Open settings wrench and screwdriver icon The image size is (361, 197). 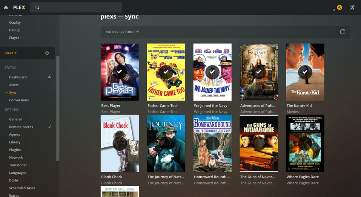(352, 8)
